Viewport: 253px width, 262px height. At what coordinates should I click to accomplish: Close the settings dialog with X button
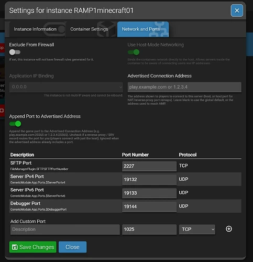(x=237, y=10)
